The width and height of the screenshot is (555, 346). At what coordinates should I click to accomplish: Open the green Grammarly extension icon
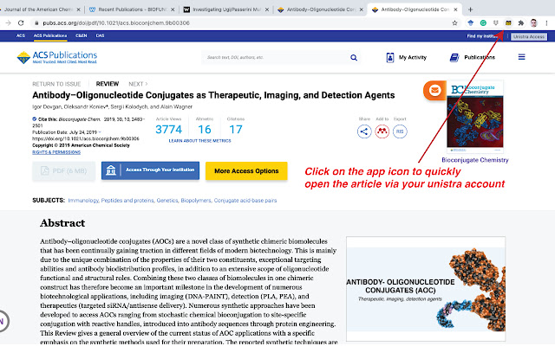pyautogui.click(x=483, y=23)
